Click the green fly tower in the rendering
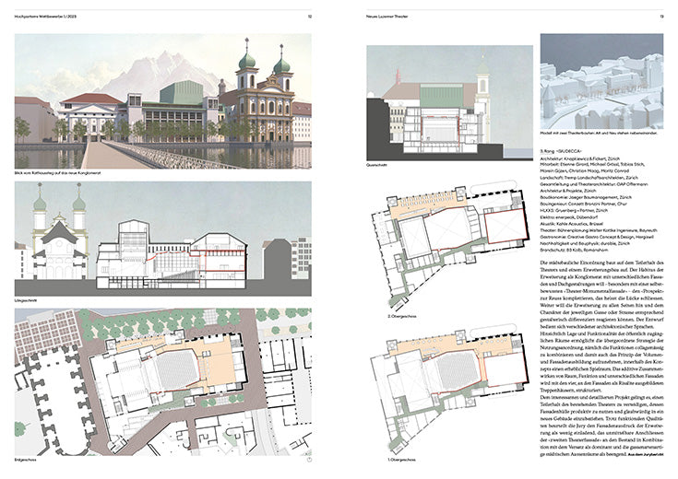678x479 pixels. (182, 92)
